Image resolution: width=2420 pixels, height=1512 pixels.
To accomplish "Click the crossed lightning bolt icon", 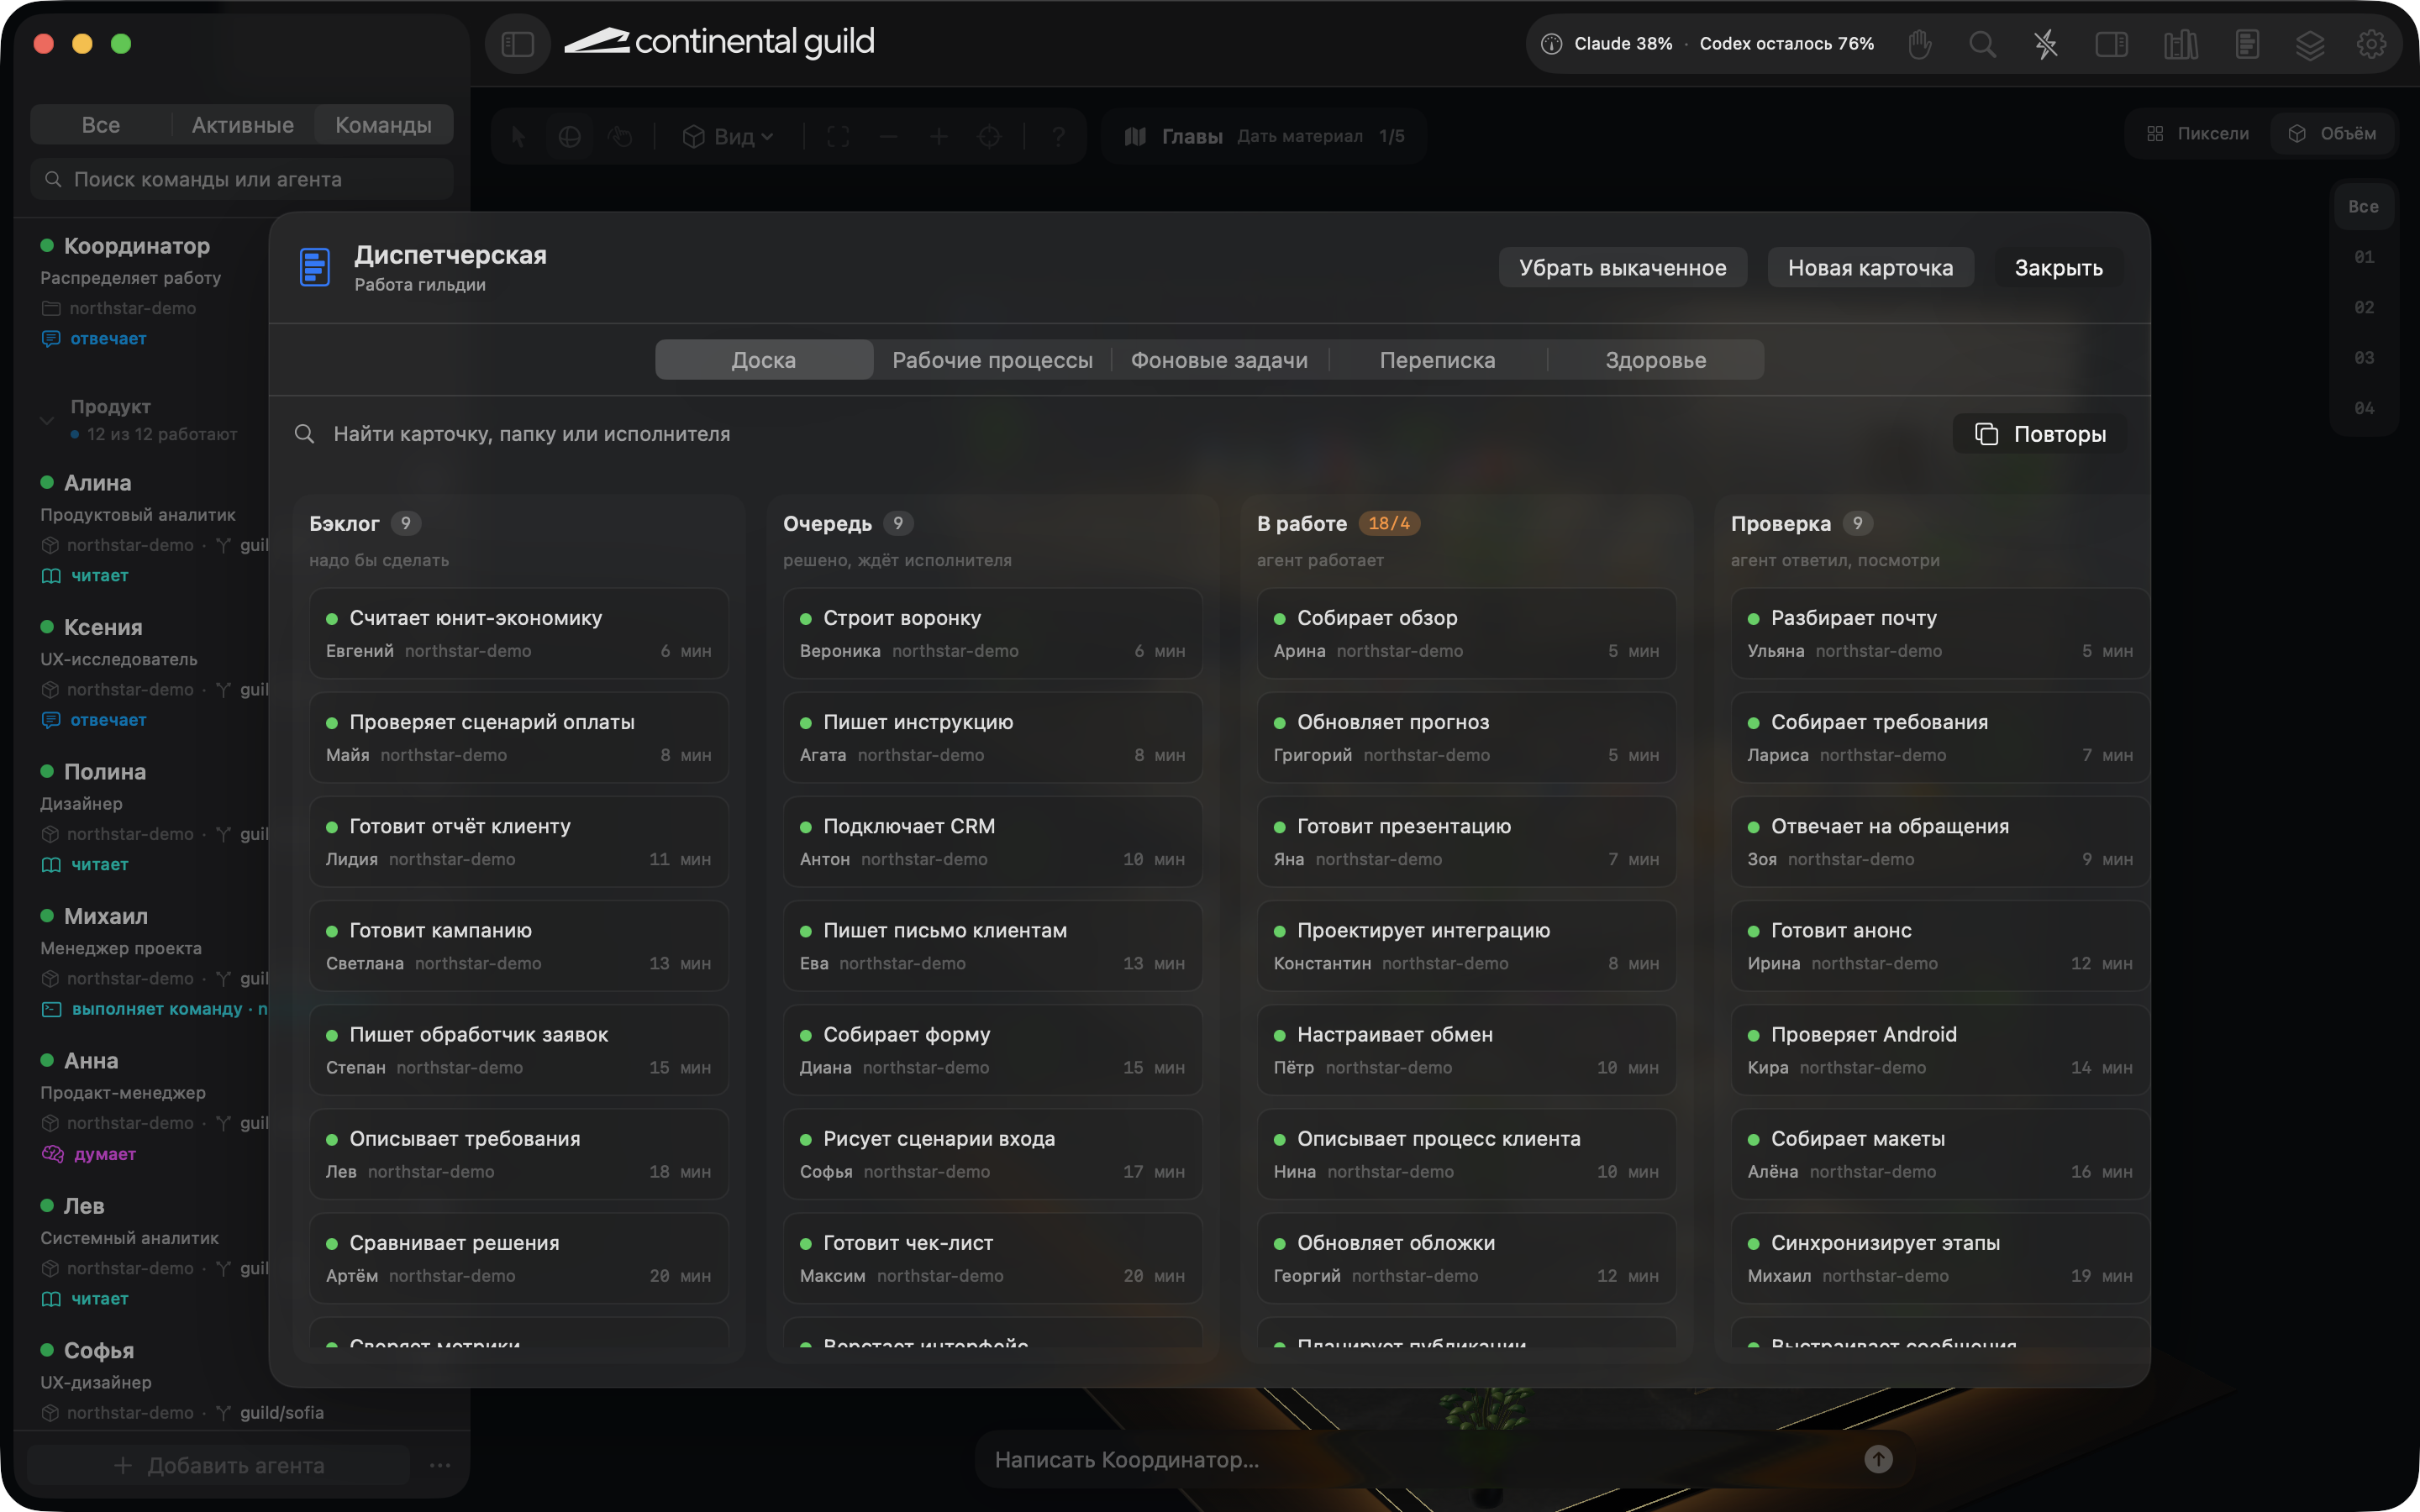I will [x=2046, y=44].
